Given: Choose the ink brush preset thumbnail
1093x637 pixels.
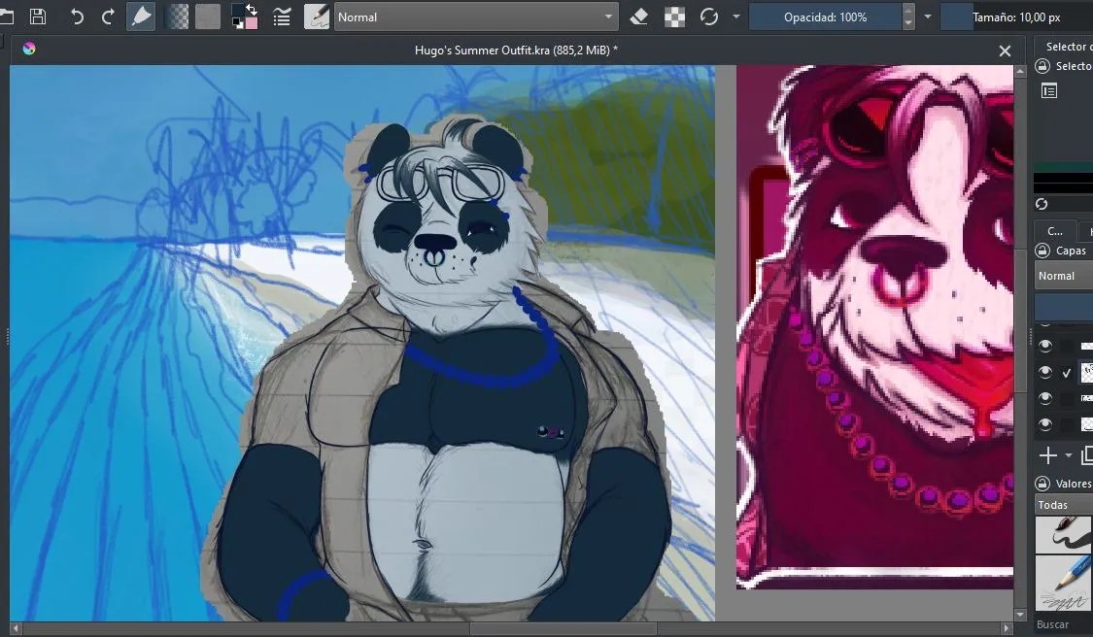Looking at the screenshot, I should coord(1063,534).
